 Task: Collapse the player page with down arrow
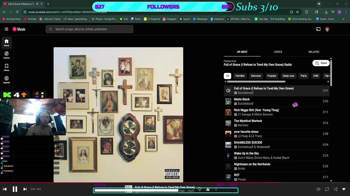(x=344, y=189)
